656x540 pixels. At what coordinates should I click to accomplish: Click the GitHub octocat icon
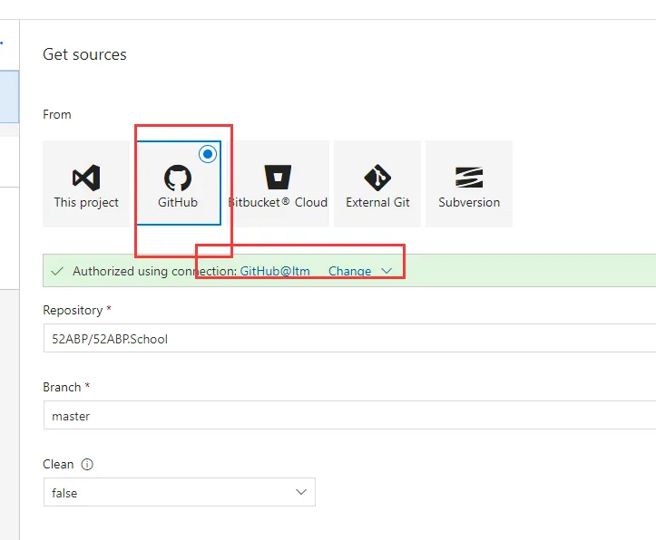coord(178,177)
